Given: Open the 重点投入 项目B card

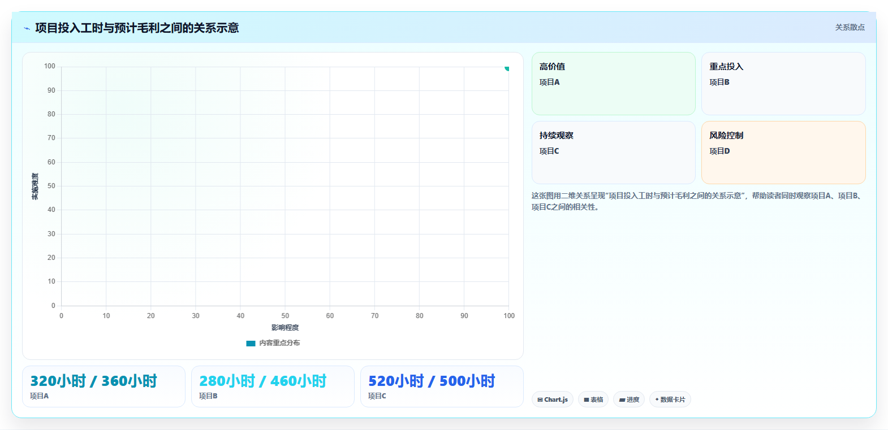Looking at the screenshot, I should pyautogui.click(x=783, y=84).
